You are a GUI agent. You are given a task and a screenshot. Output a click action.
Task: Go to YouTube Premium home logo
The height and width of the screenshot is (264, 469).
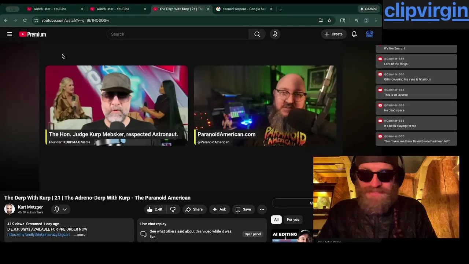[33, 34]
